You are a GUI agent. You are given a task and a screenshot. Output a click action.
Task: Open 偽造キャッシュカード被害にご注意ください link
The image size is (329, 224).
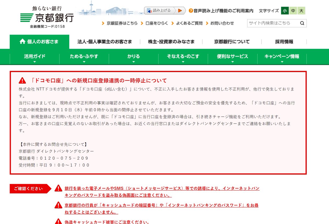(107, 222)
